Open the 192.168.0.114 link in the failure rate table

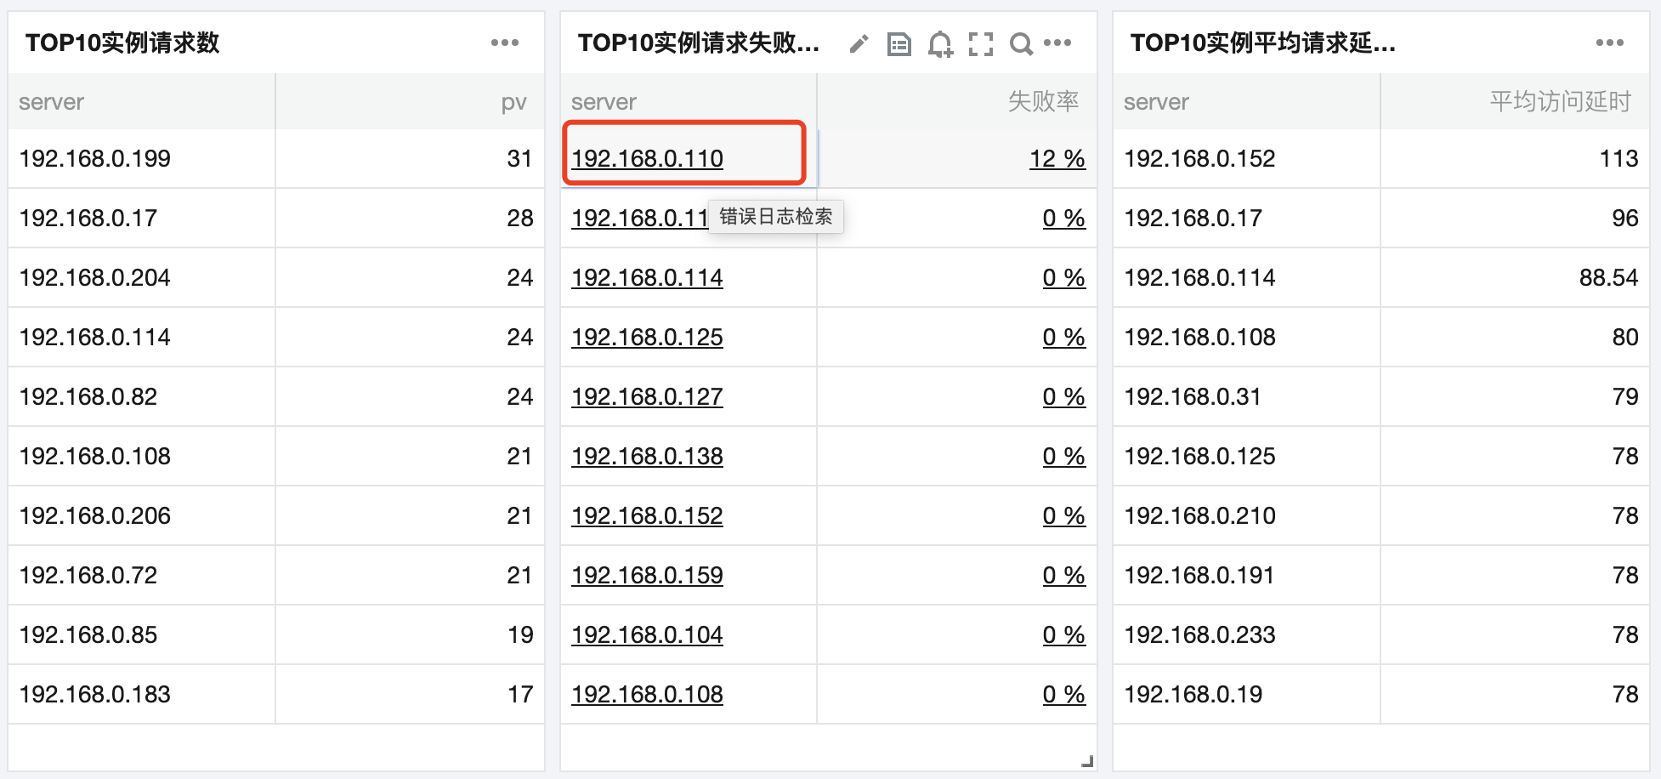click(647, 278)
